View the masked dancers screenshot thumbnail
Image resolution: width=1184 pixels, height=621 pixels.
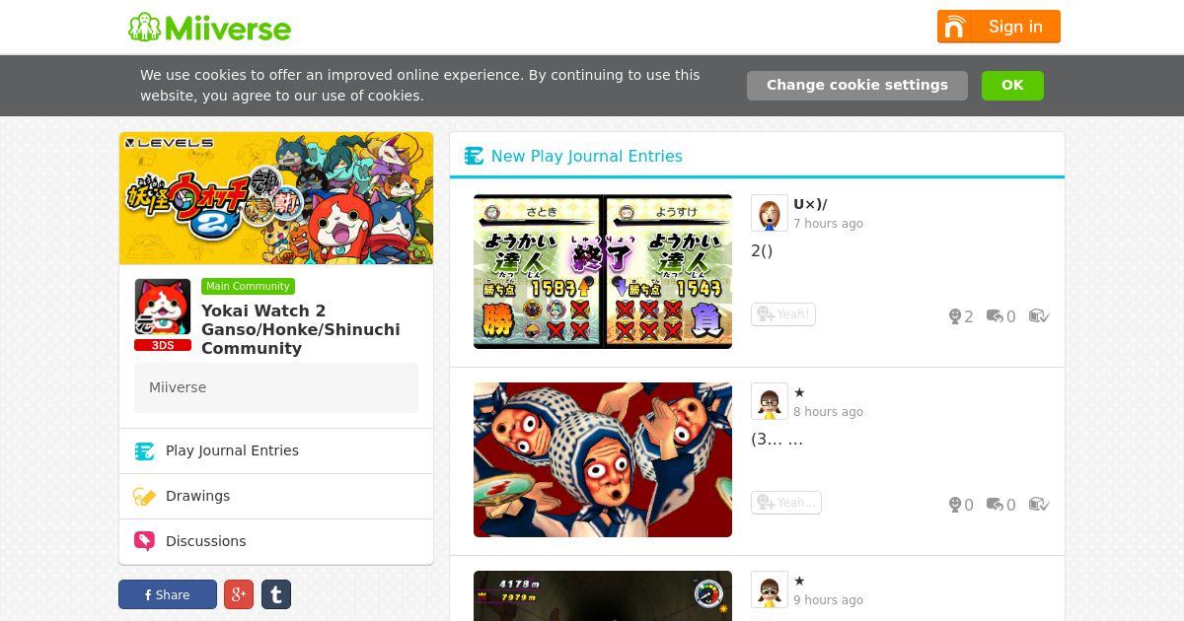(x=603, y=459)
